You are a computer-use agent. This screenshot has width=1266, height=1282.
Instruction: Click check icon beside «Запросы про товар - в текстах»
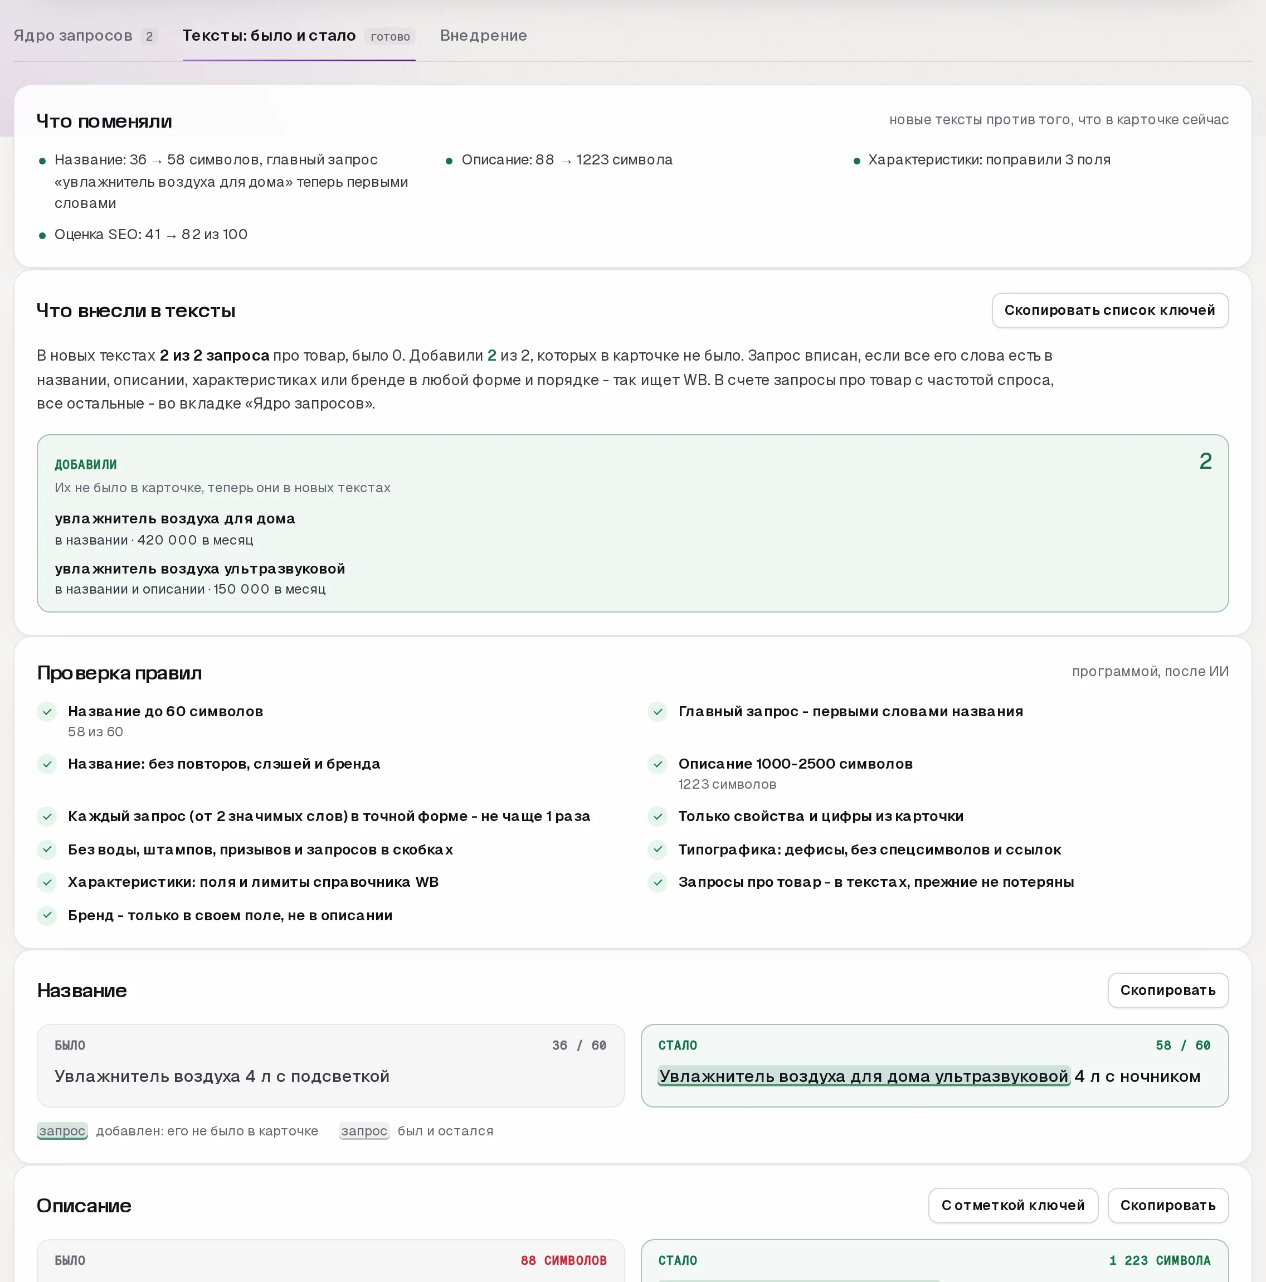point(658,882)
